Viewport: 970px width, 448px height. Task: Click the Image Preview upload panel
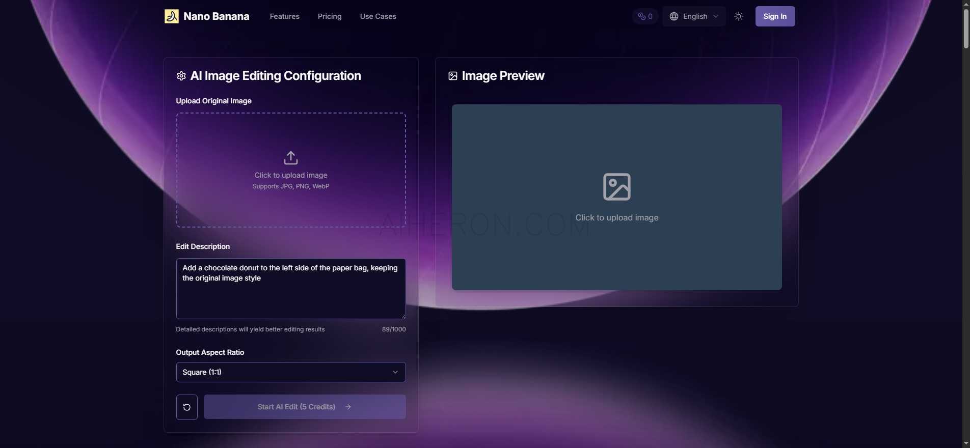616,198
